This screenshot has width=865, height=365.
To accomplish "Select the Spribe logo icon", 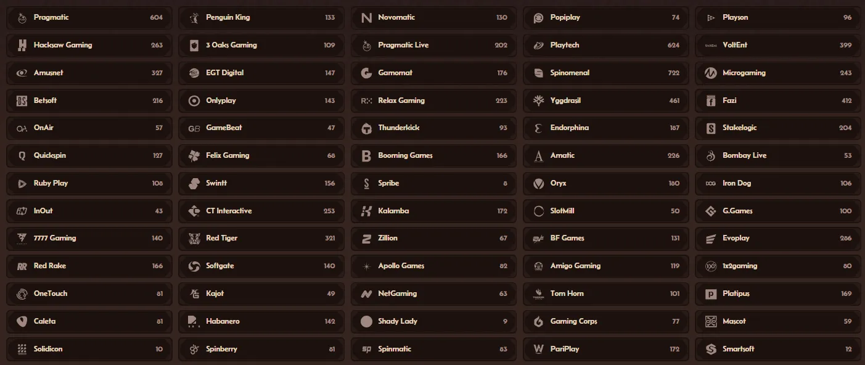I will (366, 183).
